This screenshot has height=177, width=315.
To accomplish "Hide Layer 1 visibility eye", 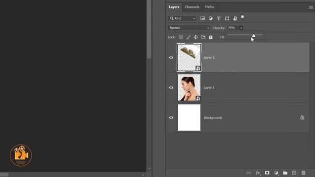I will pyautogui.click(x=171, y=88).
